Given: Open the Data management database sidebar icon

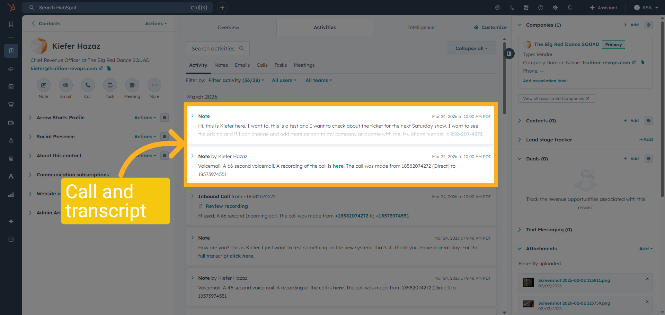Looking at the screenshot, I should [x=11, y=159].
